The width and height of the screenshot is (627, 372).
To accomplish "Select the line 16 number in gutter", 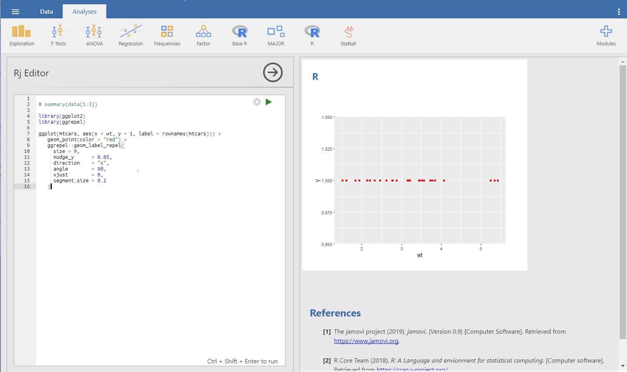I will tap(27, 187).
